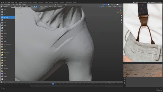Screen dimensions: 163x92
Task: Toggle radius pressure sensitivity icon
Action: [23, 6]
